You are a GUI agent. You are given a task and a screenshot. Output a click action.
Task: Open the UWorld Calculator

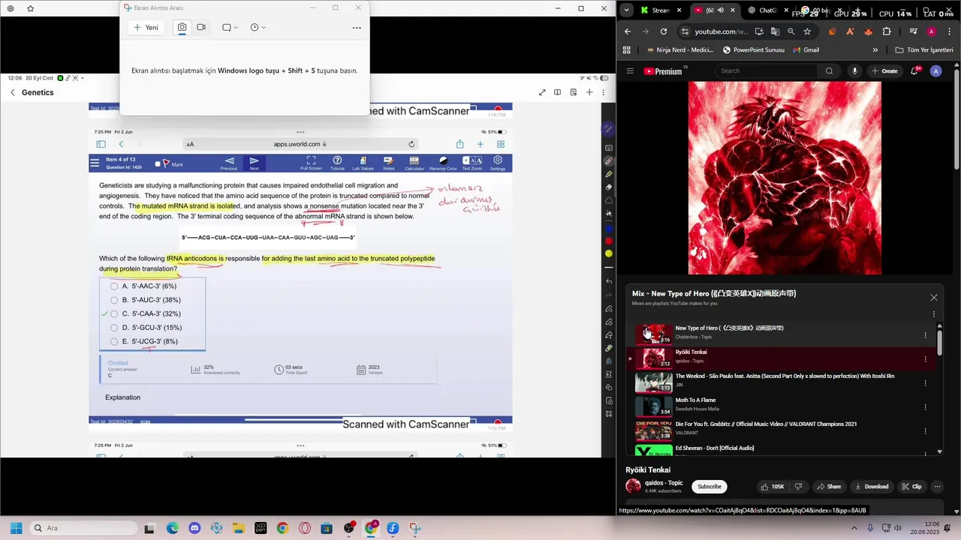pos(414,163)
